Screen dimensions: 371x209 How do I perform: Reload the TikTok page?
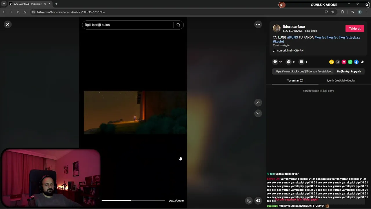click(18, 12)
